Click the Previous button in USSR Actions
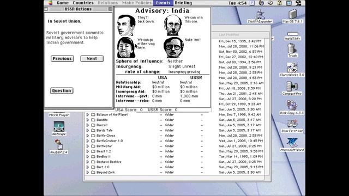349x196 pixels. pos(62,59)
